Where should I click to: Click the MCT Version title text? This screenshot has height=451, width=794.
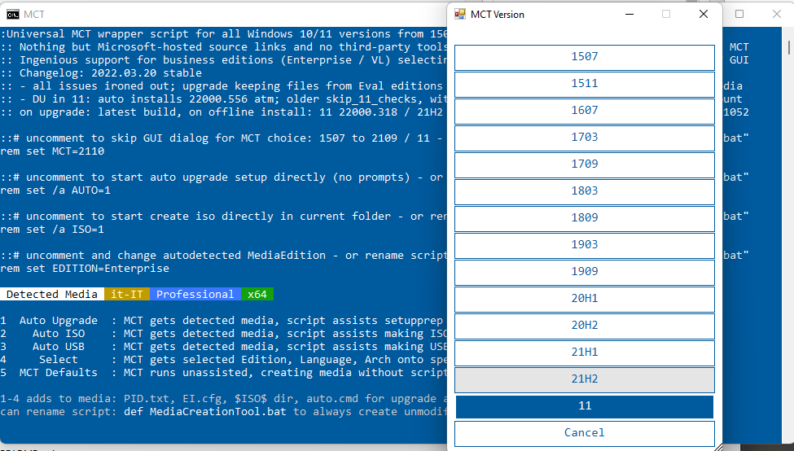click(x=498, y=15)
